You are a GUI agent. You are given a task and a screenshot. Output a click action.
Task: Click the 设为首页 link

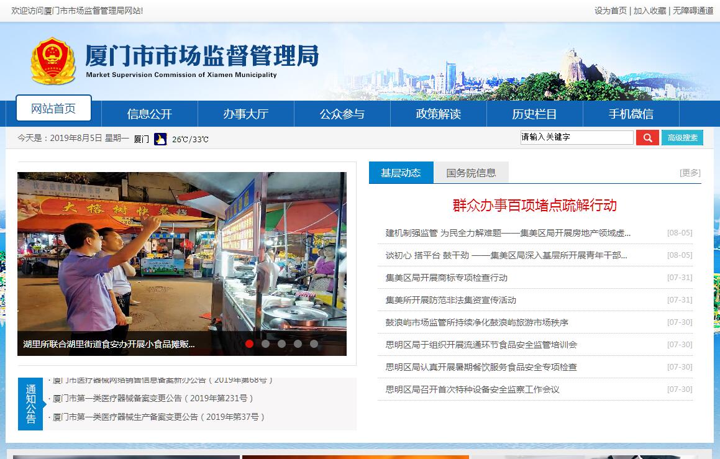pos(610,11)
